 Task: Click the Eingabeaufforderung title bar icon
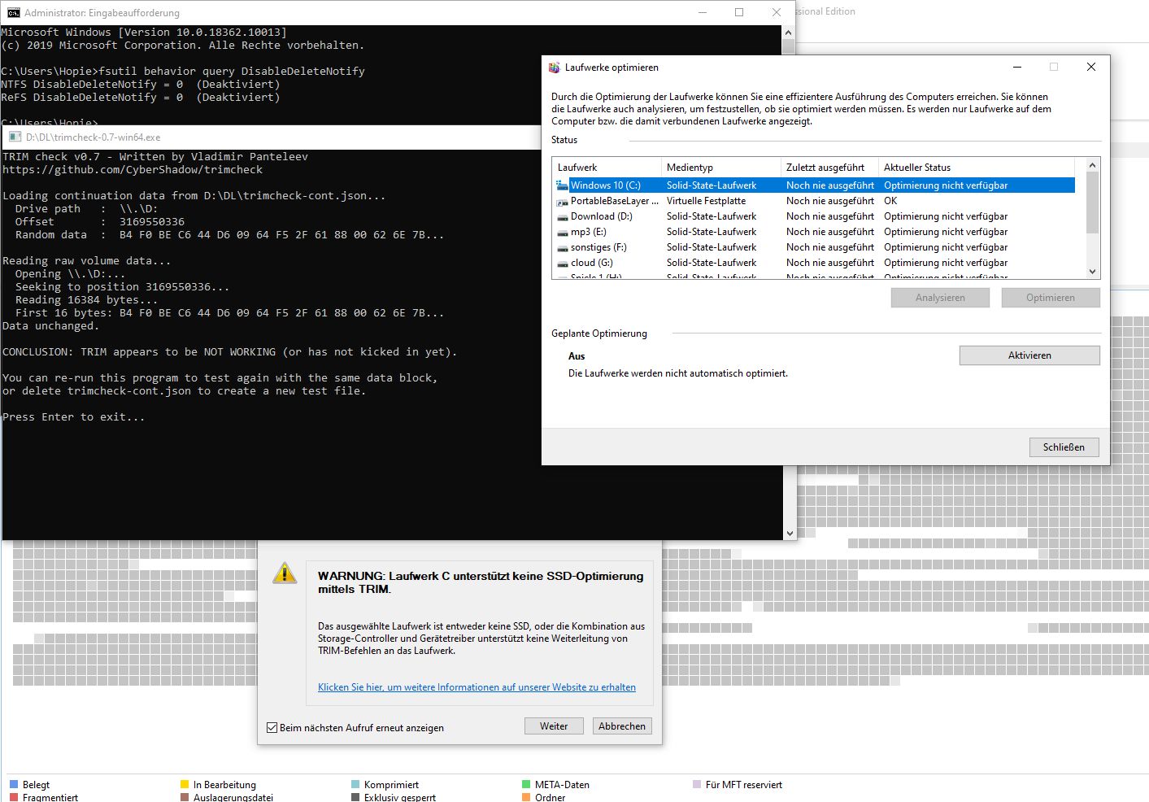[x=14, y=12]
